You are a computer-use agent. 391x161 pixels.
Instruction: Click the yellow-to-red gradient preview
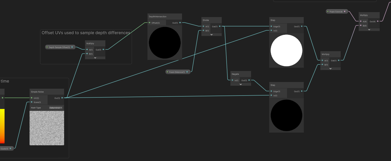click(x=2, y=126)
